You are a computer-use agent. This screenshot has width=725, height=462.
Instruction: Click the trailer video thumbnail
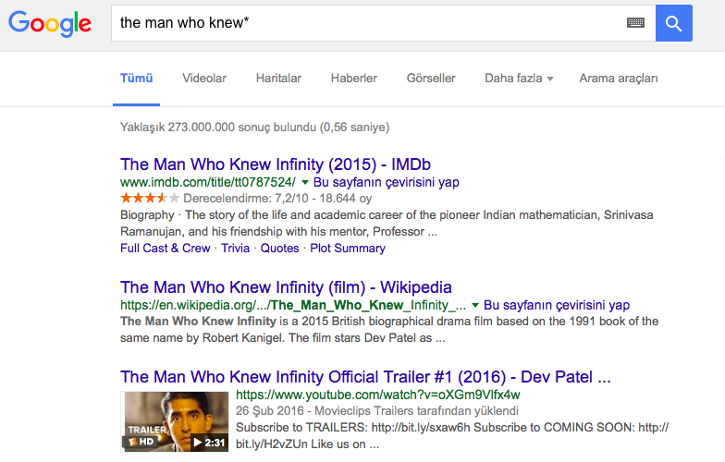click(x=175, y=421)
